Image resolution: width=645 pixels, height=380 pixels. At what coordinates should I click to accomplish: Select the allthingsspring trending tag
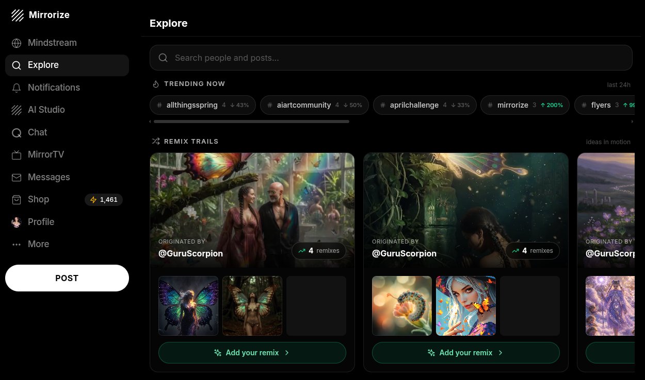(203, 105)
